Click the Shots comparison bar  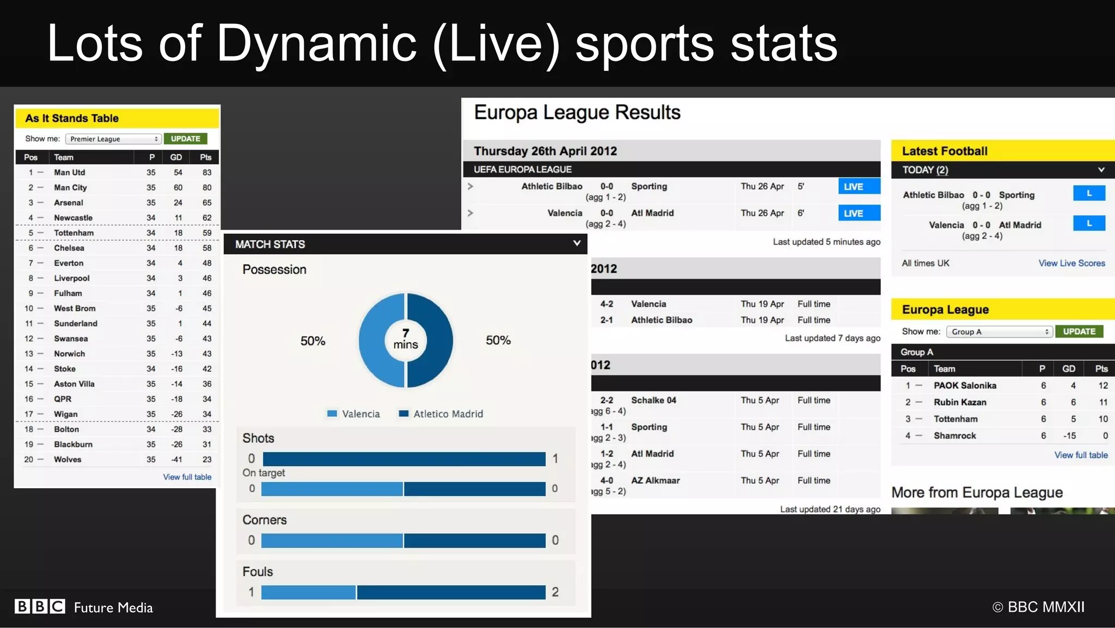403,459
